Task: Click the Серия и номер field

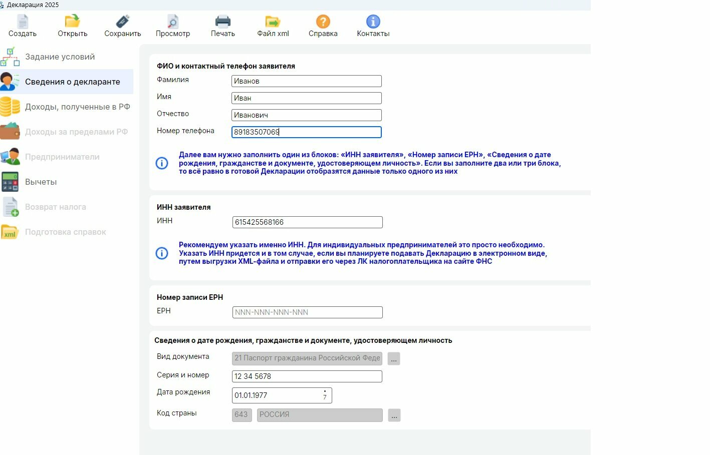Action: (307, 376)
